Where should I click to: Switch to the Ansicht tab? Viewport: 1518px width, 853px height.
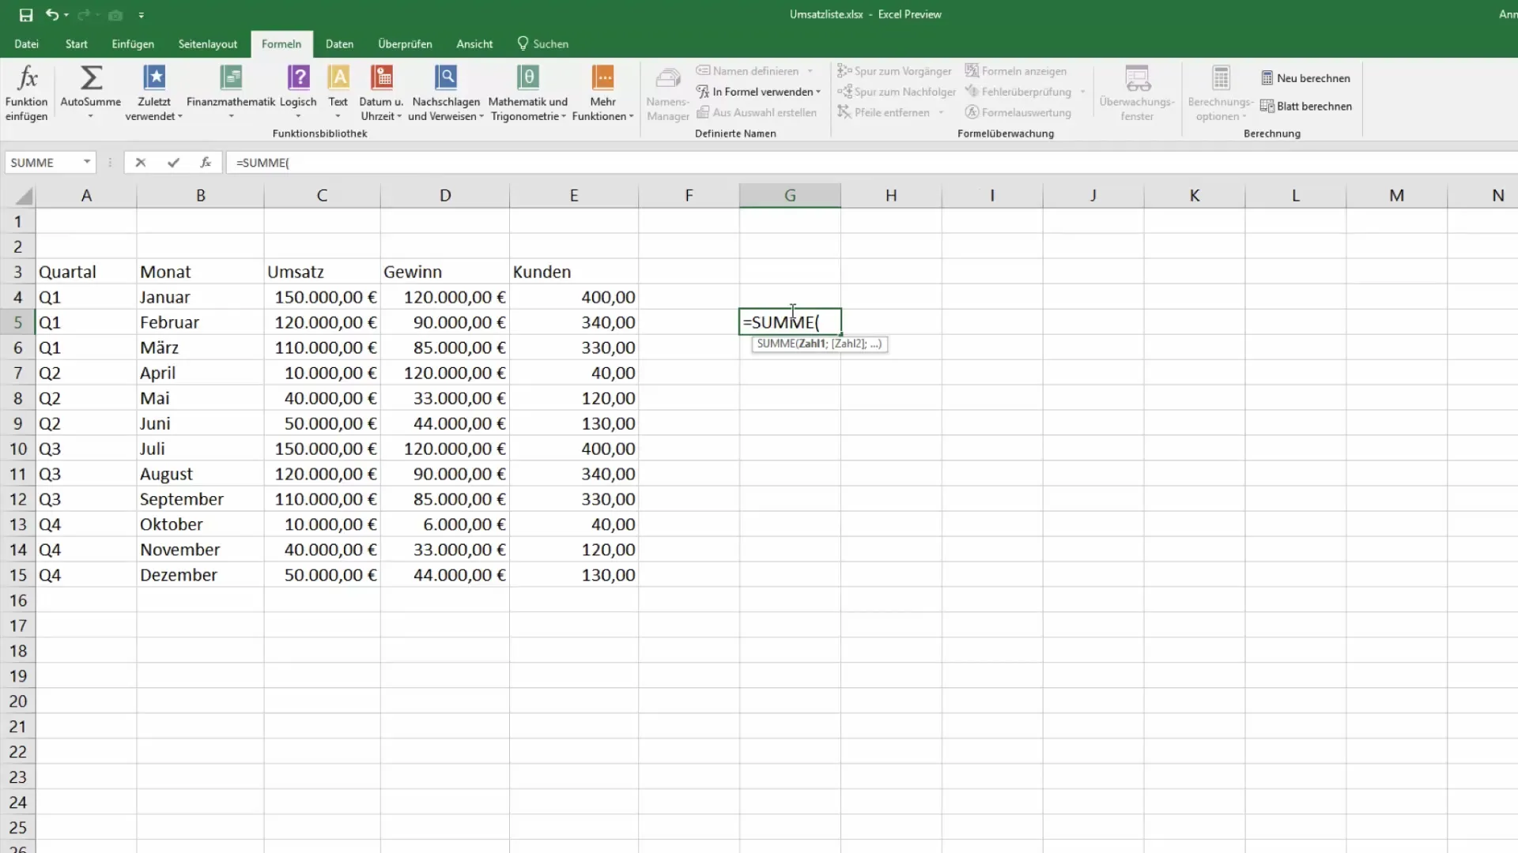(x=474, y=44)
